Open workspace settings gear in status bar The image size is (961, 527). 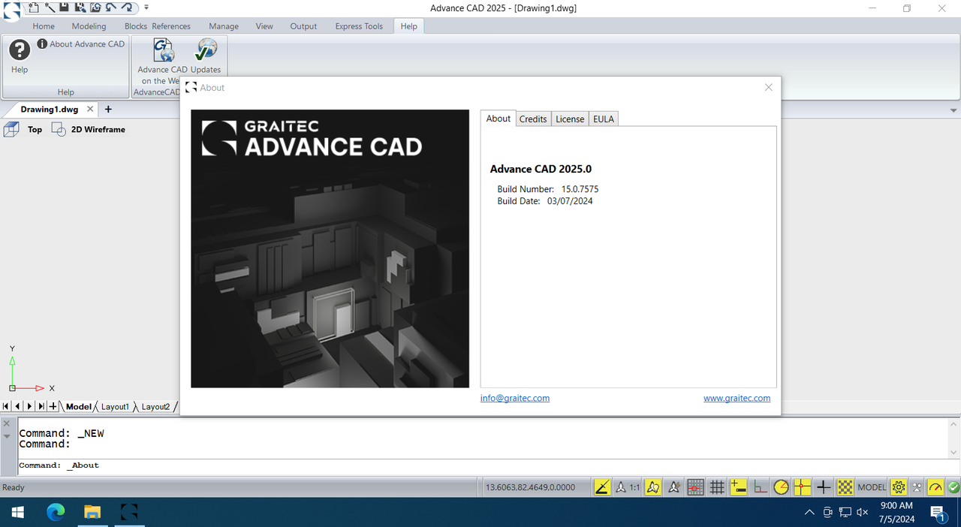coord(898,487)
